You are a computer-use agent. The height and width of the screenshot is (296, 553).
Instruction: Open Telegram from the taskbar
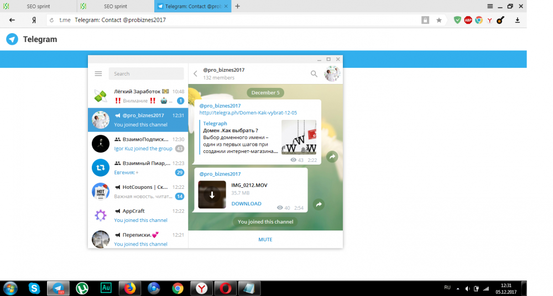(58, 288)
